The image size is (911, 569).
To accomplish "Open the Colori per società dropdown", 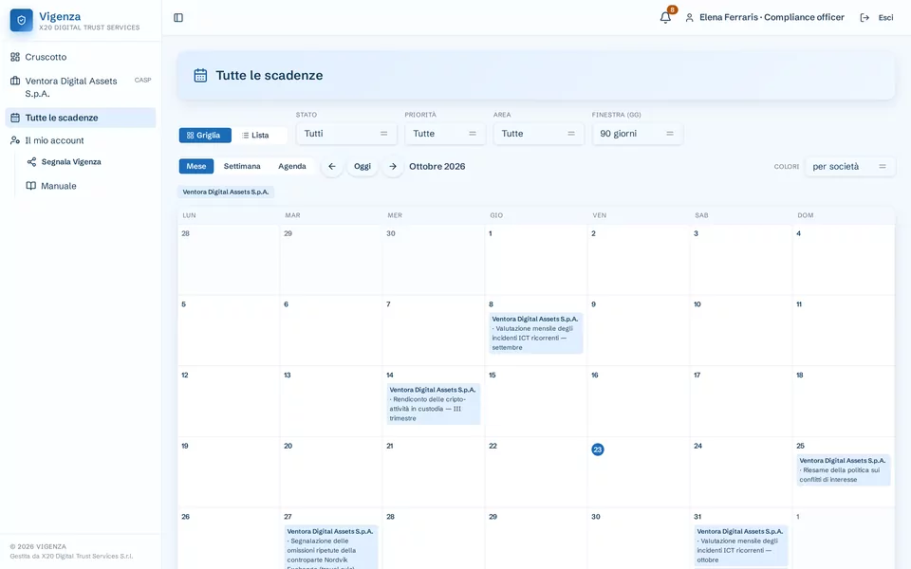I will coord(850,167).
